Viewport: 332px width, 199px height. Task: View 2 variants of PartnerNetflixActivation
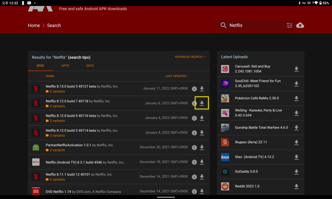click(55, 150)
